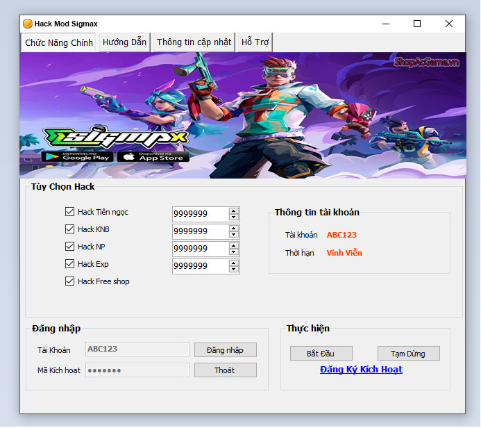Decrease Hack Exp value with down arrow

(234, 270)
